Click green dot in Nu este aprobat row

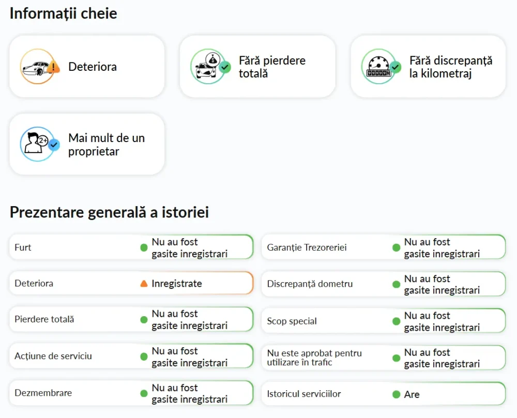point(397,358)
